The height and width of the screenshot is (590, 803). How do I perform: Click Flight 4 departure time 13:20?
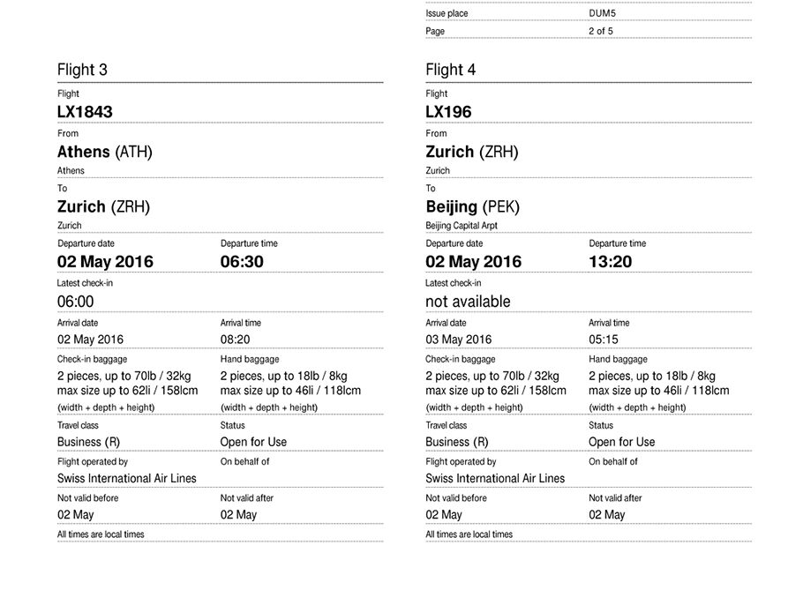coord(610,261)
